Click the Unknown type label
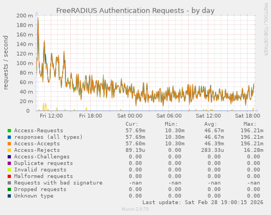This screenshot has width=271, height=215. click(x=34, y=196)
